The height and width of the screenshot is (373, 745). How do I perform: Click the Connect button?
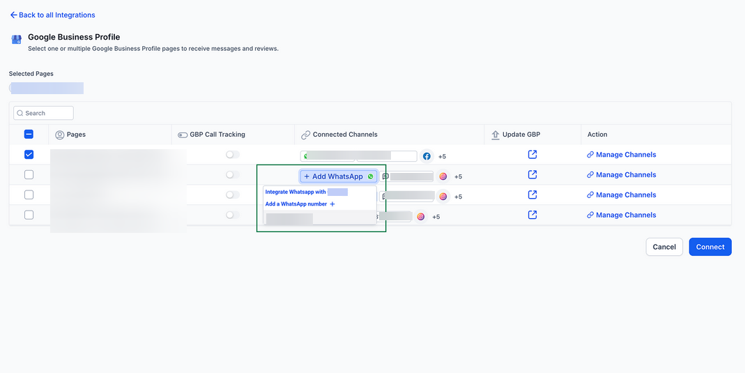[710, 247]
